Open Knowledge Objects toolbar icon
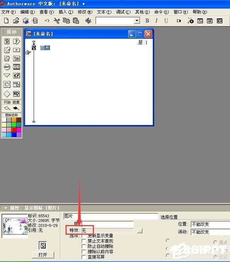 click(219, 21)
